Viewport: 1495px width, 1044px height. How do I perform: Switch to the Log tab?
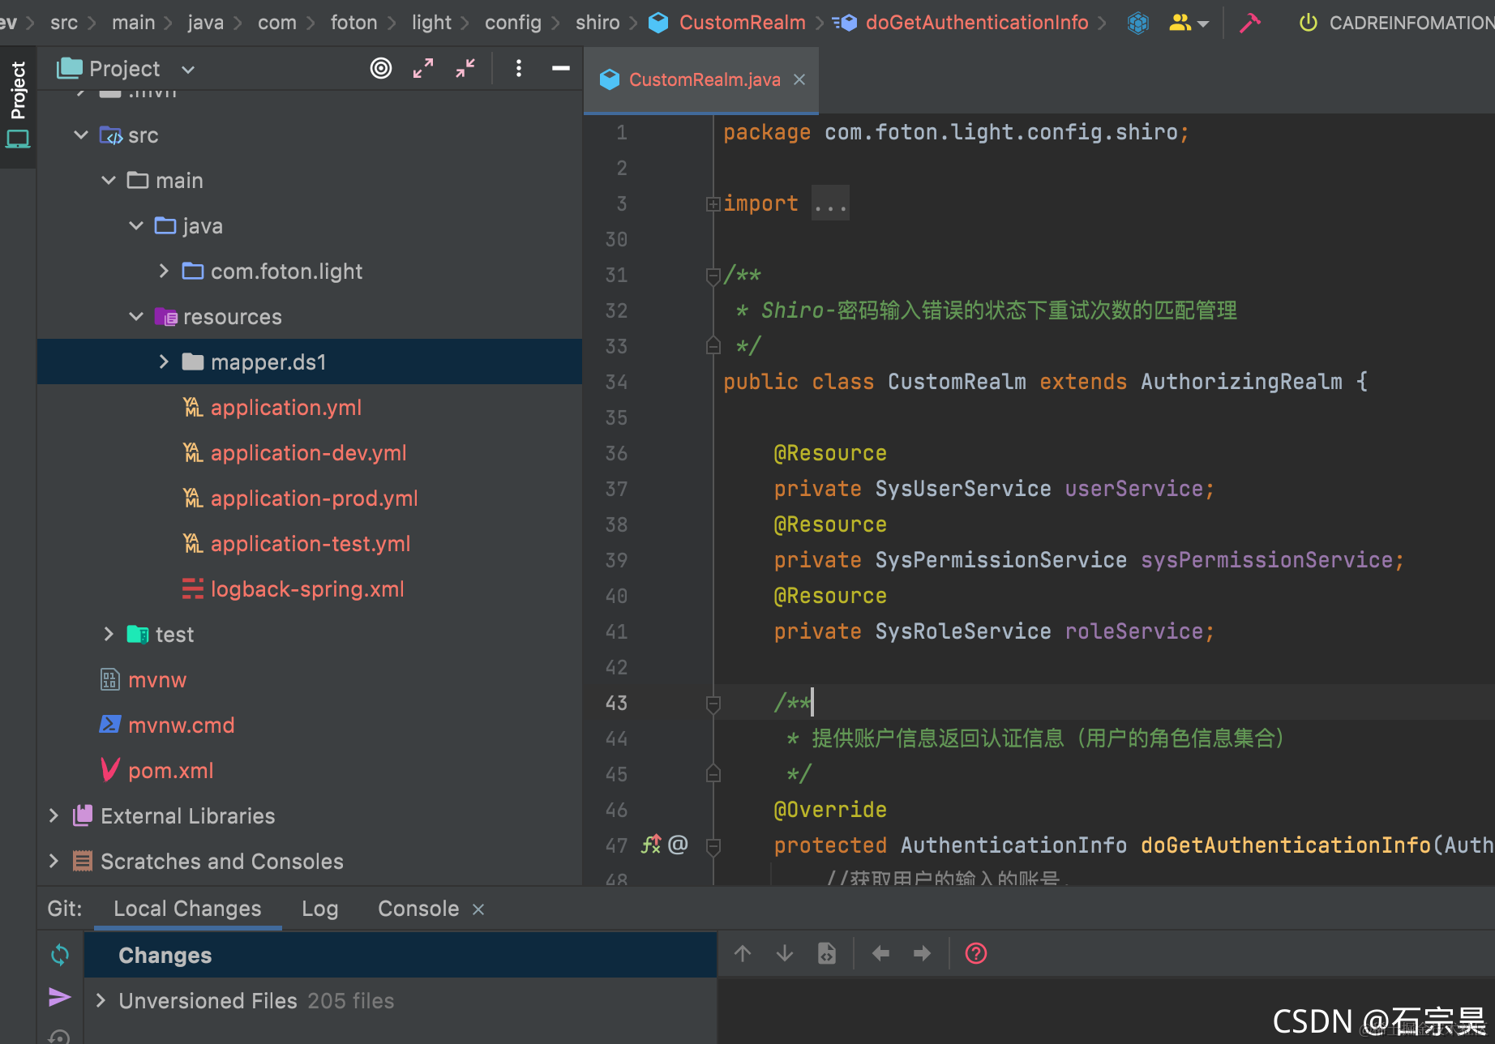point(319,909)
